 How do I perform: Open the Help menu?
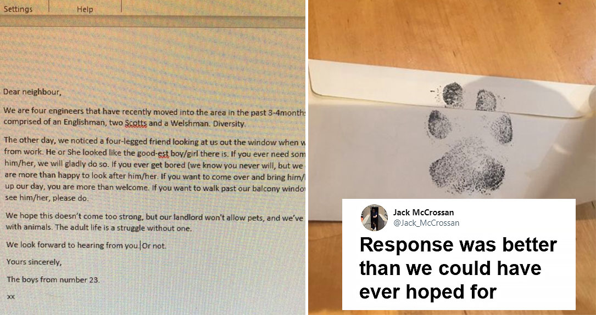pyautogui.click(x=85, y=9)
